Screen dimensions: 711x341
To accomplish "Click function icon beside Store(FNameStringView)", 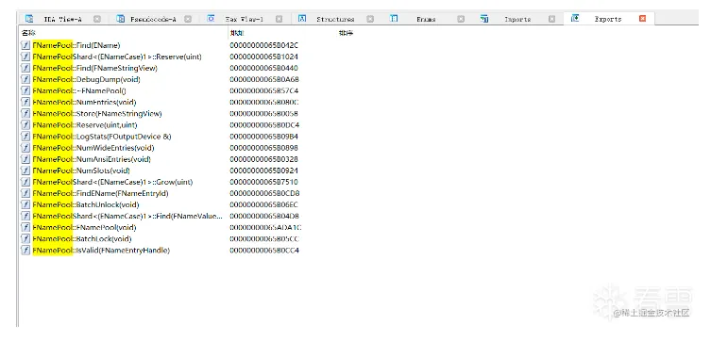I will (x=25, y=114).
